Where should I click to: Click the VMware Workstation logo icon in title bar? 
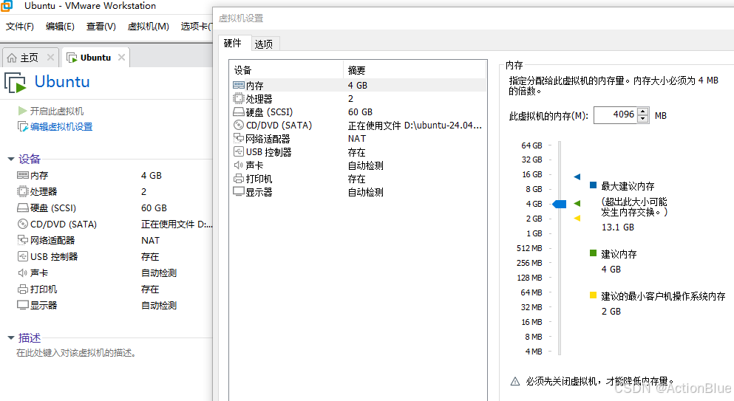pyautogui.click(x=6, y=6)
